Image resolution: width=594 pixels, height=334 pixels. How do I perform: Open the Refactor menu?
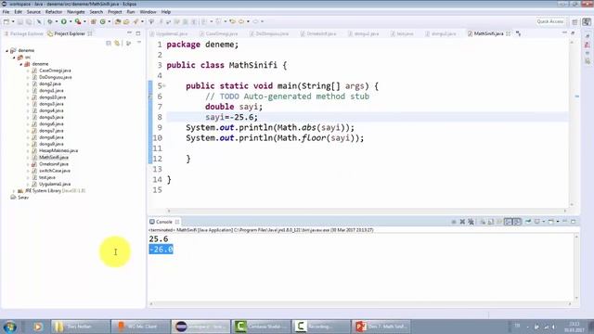(54, 12)
